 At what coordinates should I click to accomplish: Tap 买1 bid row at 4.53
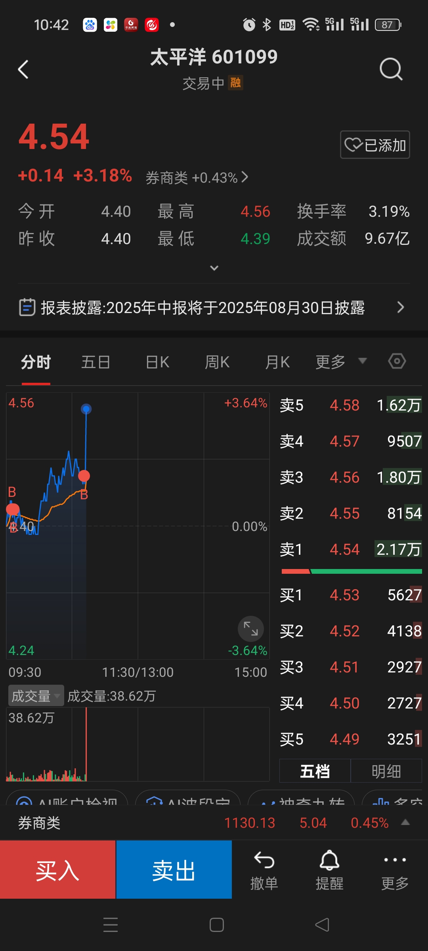(x=351, y=595)
